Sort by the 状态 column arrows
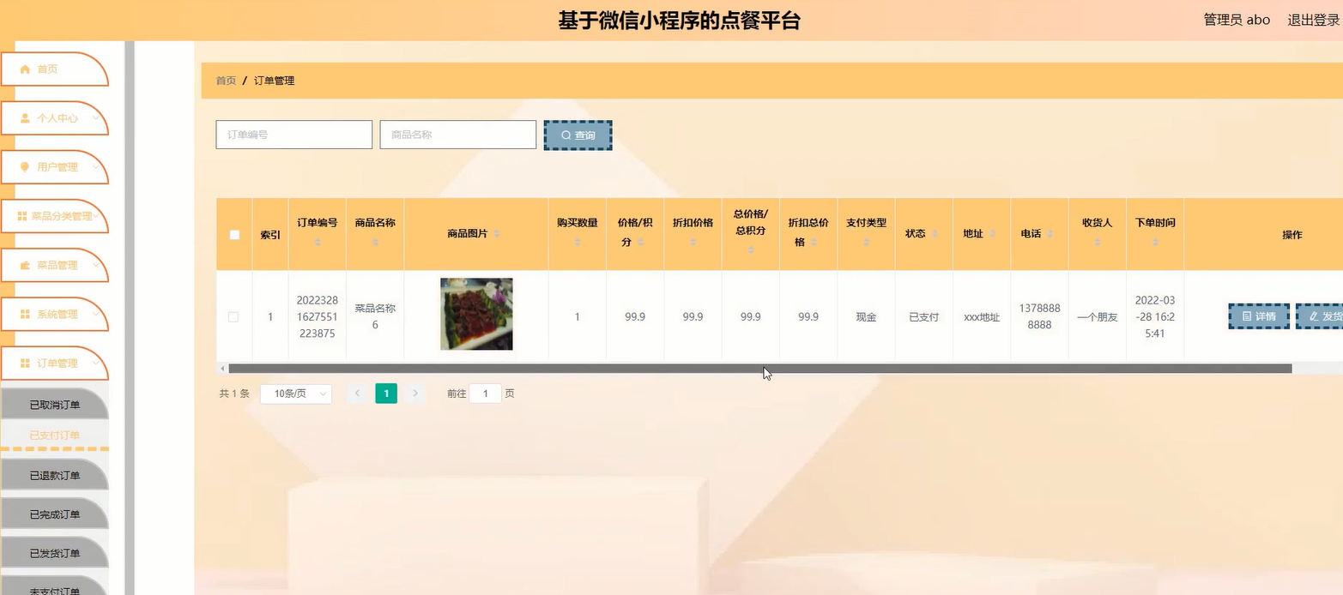The height and width of the screenshot is (595, 1343). [935, 234]
